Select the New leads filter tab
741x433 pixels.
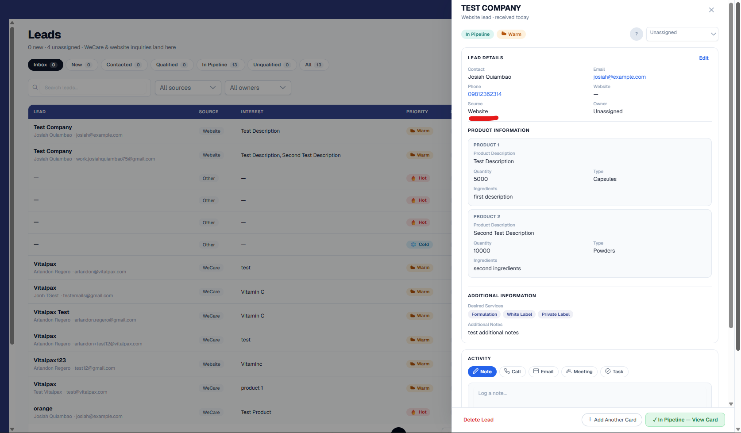[x=81, y=65]
